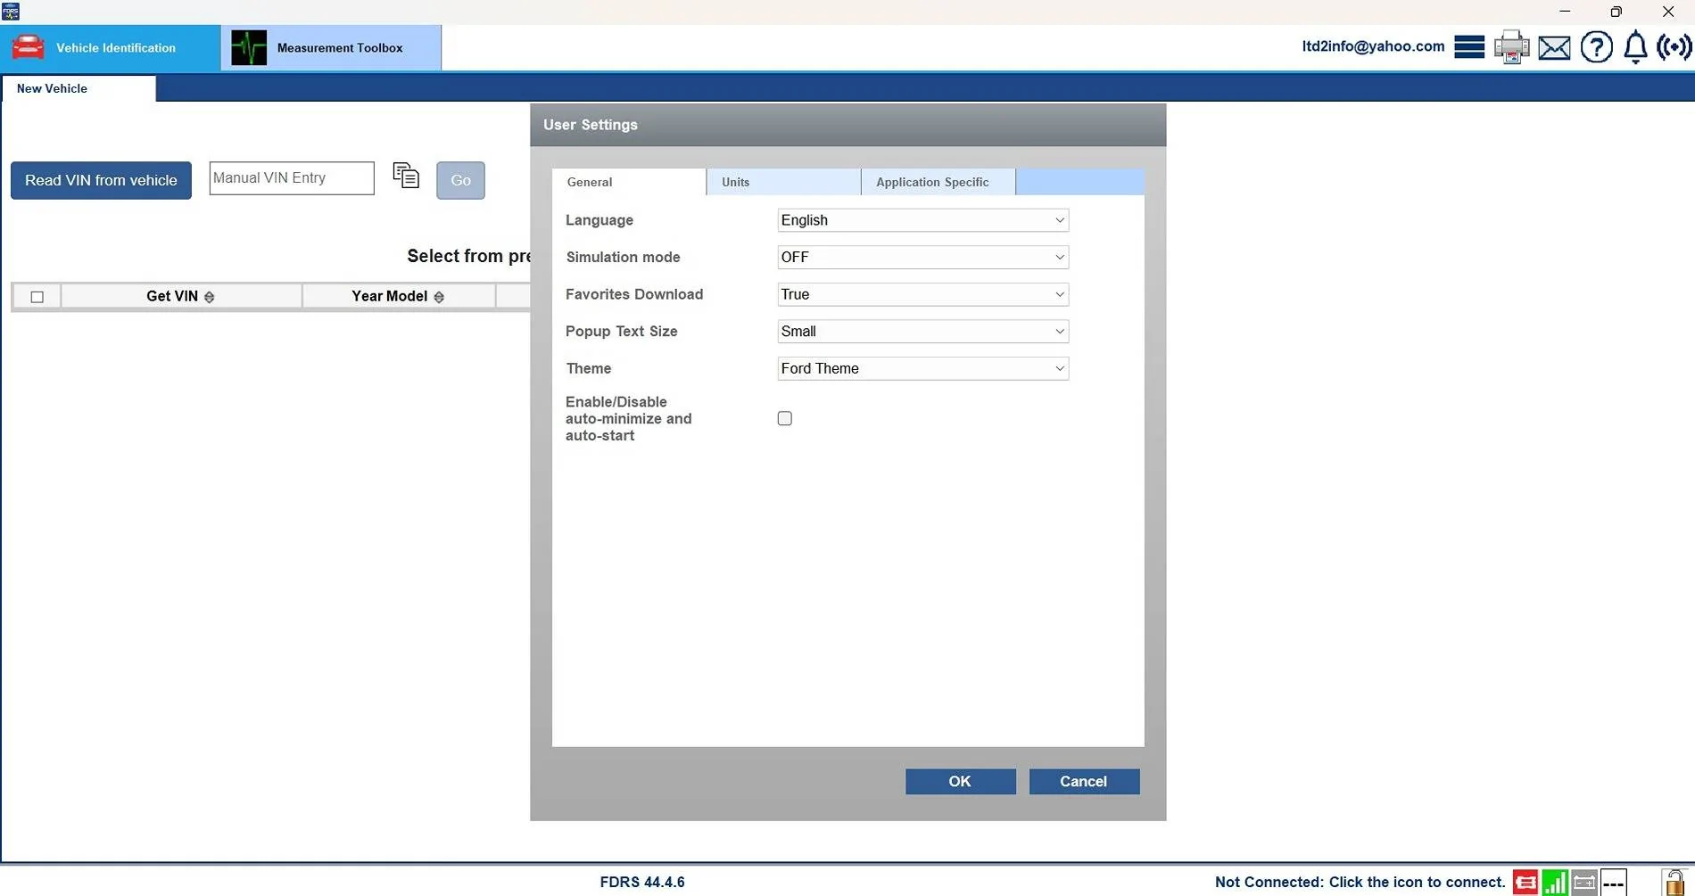Toggle auto-minimize and auto-start checkbox
Image resolution: width=1695 pixels, height=896 pixels.
pyautogui.click(x=784, y=418)
